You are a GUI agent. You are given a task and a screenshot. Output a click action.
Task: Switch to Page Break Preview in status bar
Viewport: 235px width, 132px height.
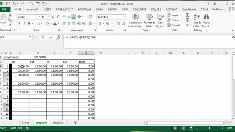pyautogui.click(x=191, y=128)
